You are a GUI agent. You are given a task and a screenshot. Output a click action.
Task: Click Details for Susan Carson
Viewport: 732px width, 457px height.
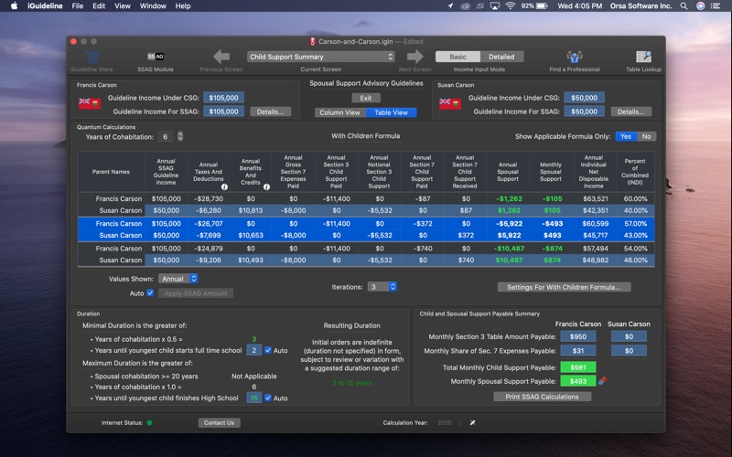point(630,112)
